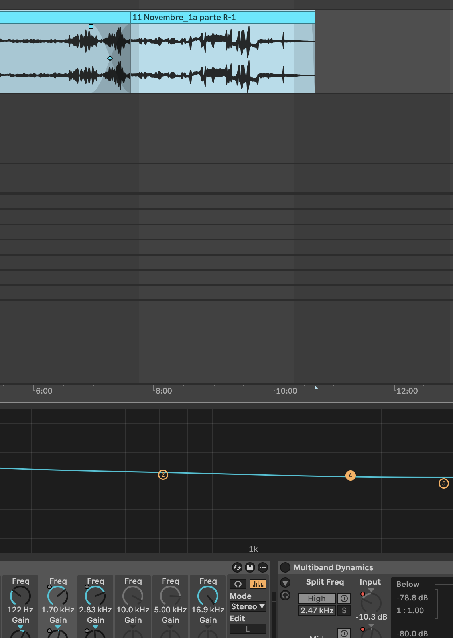
Task: Click the 8:00 timeline ruler marker
Action: coord(163,391)
